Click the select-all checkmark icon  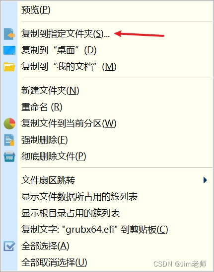coord(9,246)
